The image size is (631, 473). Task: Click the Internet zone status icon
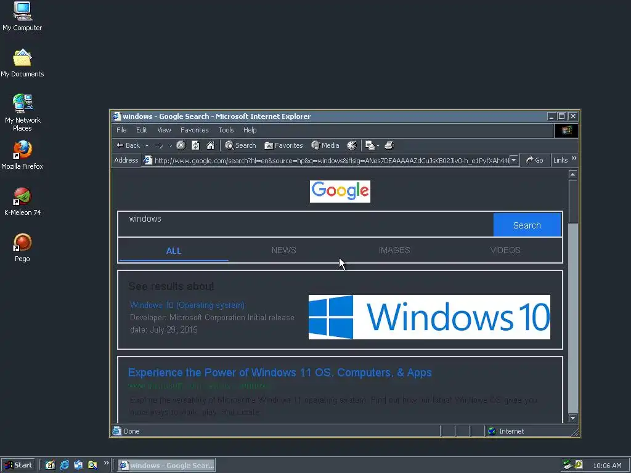point(492,431)
